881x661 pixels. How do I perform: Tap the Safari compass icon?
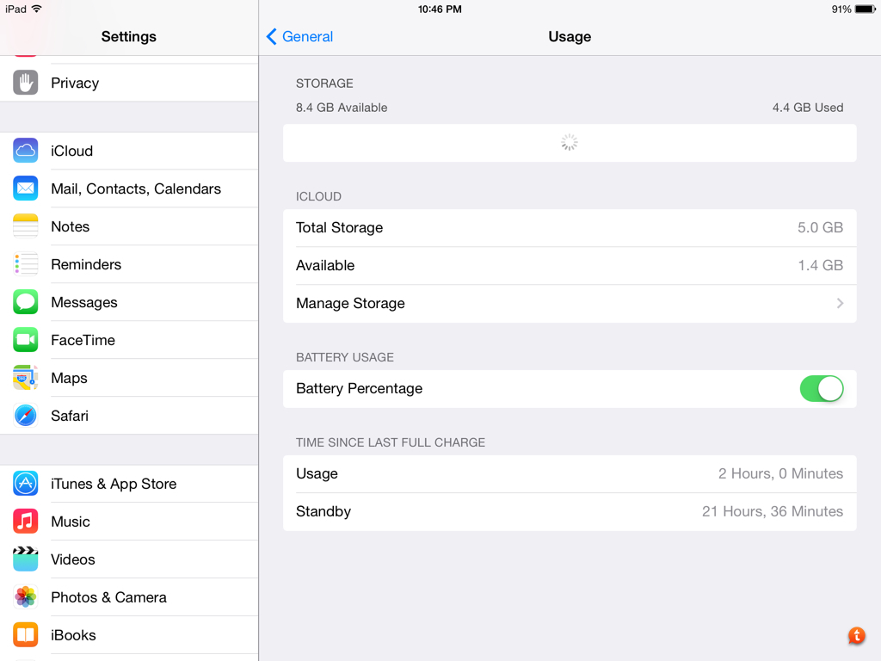(25, 416)
